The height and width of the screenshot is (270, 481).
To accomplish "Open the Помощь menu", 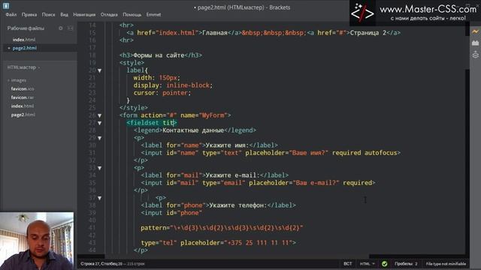I will [x=132, y=15].
